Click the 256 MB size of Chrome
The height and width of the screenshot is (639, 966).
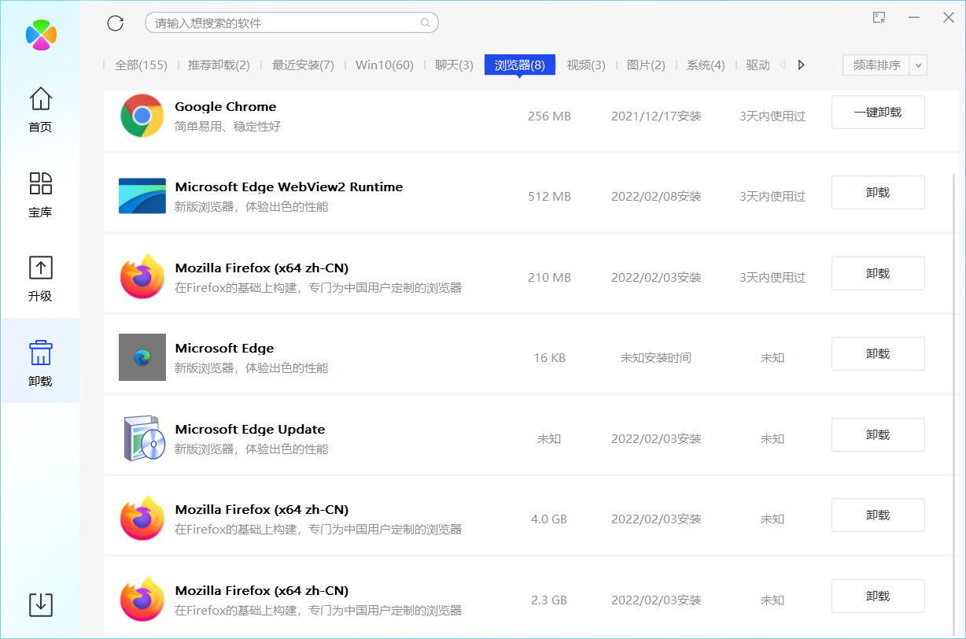tap(549, 116)
